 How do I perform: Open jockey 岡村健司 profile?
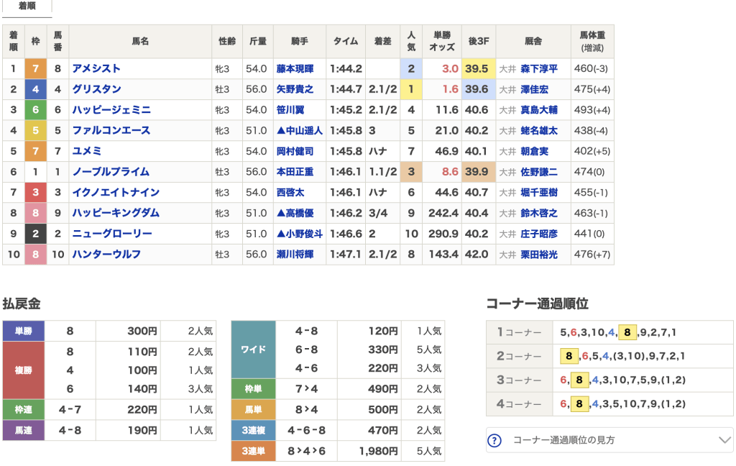[x=295, y=151]
